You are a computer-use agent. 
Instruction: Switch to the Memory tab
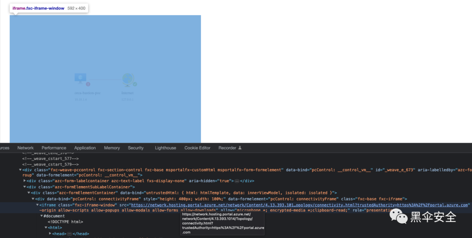pyautogui.click(x=112, y=148)
